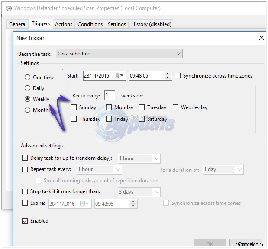Viewport: 268px width, 249px height.
Task: Open the for a duration of 1 day dropdown
Action: (x=223, y=169)
